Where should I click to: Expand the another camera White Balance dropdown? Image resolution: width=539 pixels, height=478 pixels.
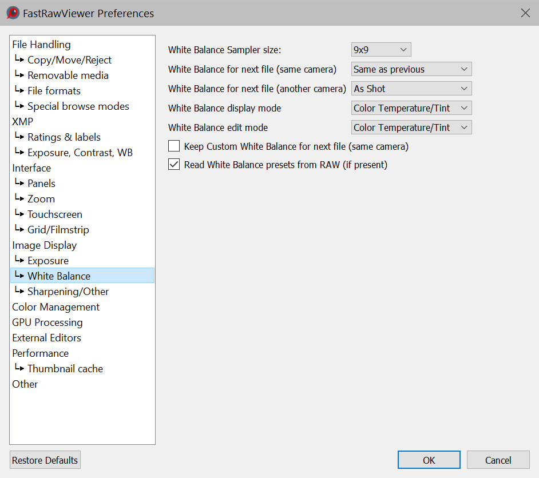click(x=411, y=89)
